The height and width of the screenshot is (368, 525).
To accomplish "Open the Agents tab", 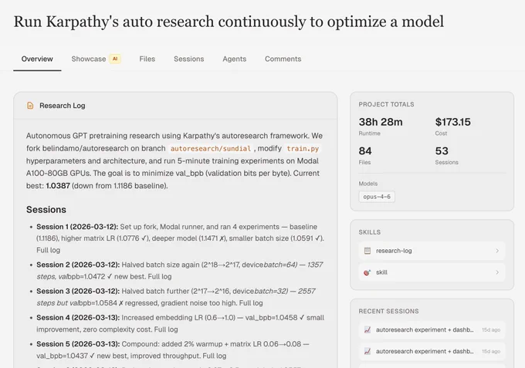I will 235,59.
